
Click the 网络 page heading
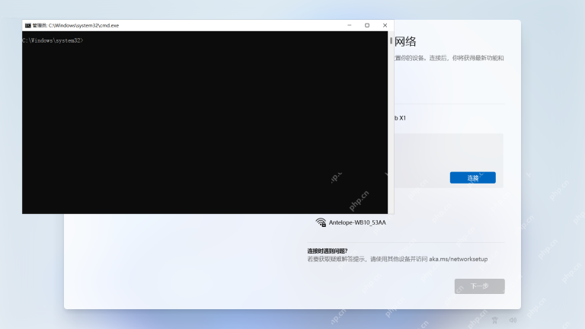coord(405,41)
